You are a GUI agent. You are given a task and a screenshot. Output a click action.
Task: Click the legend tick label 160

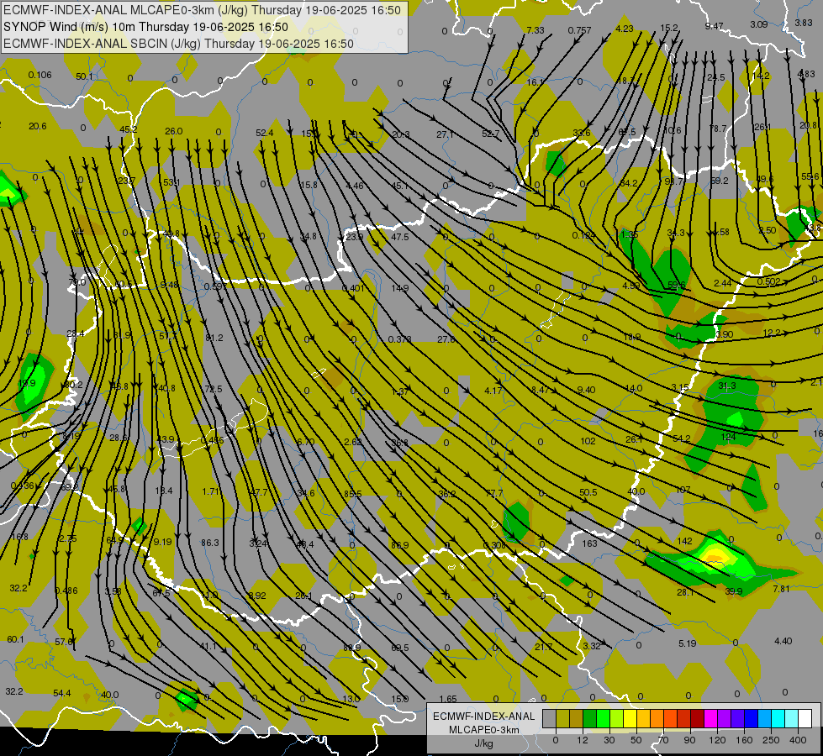pyautogui.click(x=744, y=740)
